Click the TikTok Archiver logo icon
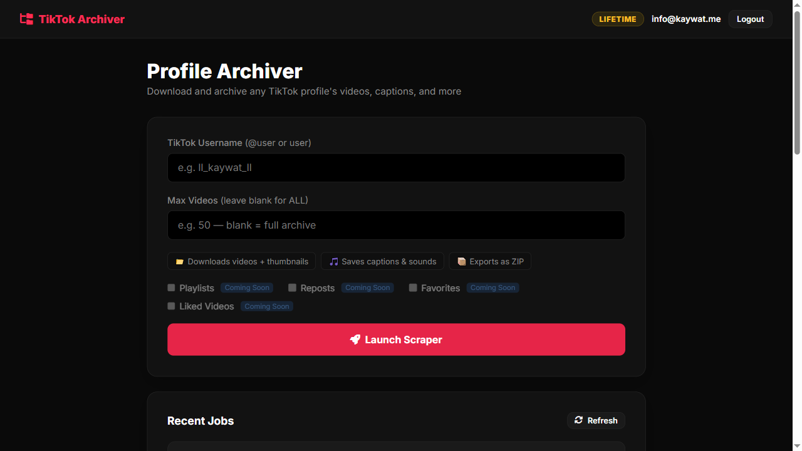Screen dimensions: 802x451 coord(26,19)
